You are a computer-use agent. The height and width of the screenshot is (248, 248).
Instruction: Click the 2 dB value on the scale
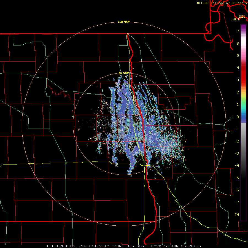[238, 92]
